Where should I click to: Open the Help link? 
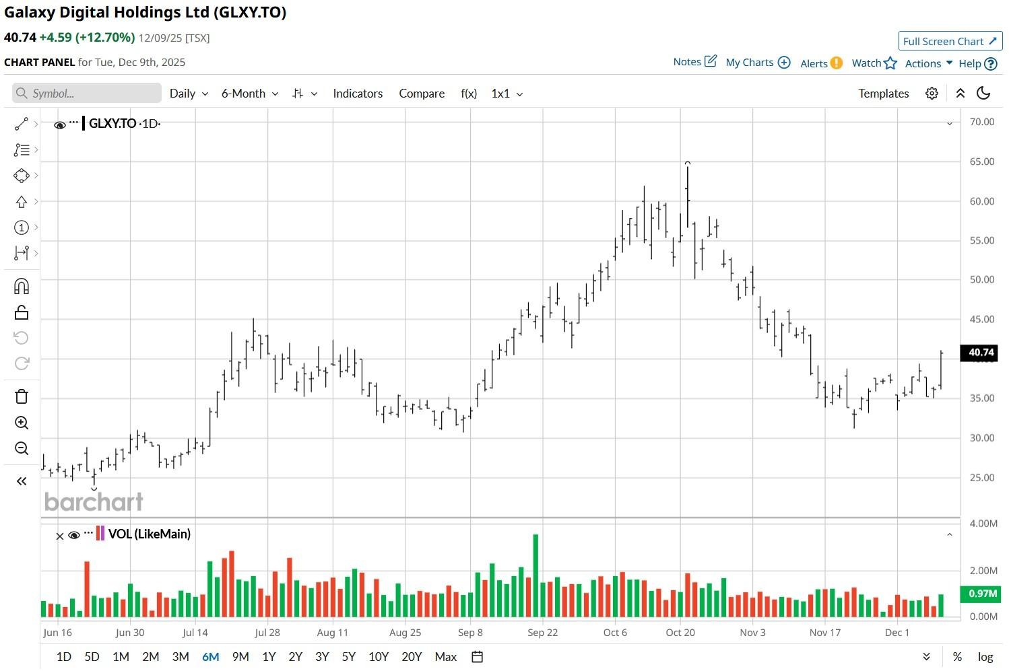(977, 64)
